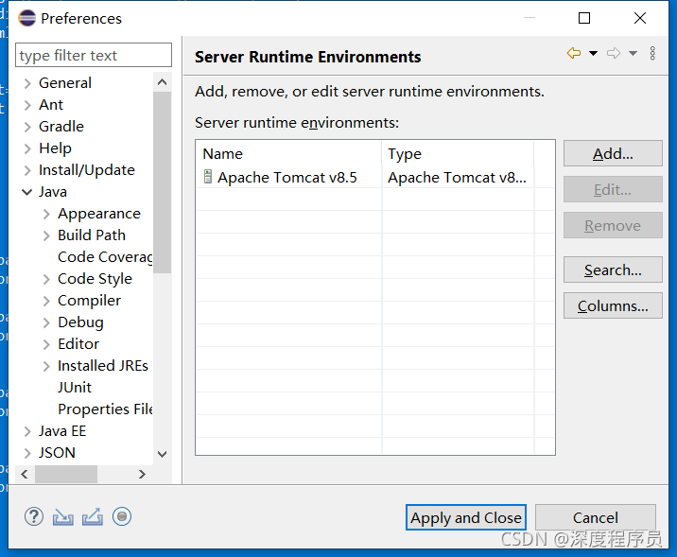This screenshot has height=557, width=677.
Task: Select Installed JREs preferences item
Action: tap(103, 366)
